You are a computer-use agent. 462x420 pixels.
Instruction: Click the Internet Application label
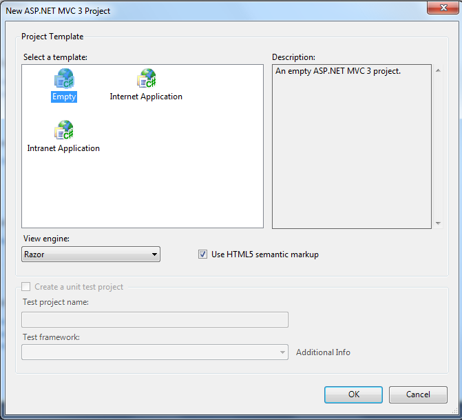coord(146,97)
